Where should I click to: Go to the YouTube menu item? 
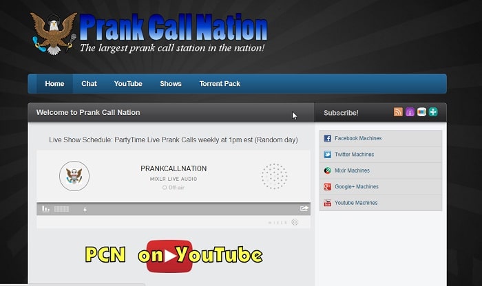point(128,84)
